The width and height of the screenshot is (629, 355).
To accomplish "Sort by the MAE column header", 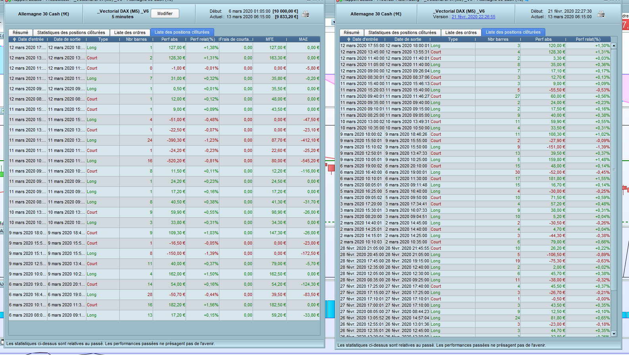I will click(x=303, y=40).
